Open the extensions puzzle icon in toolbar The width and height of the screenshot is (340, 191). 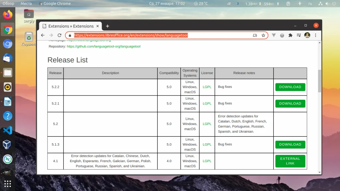click(x=290, y=35)
